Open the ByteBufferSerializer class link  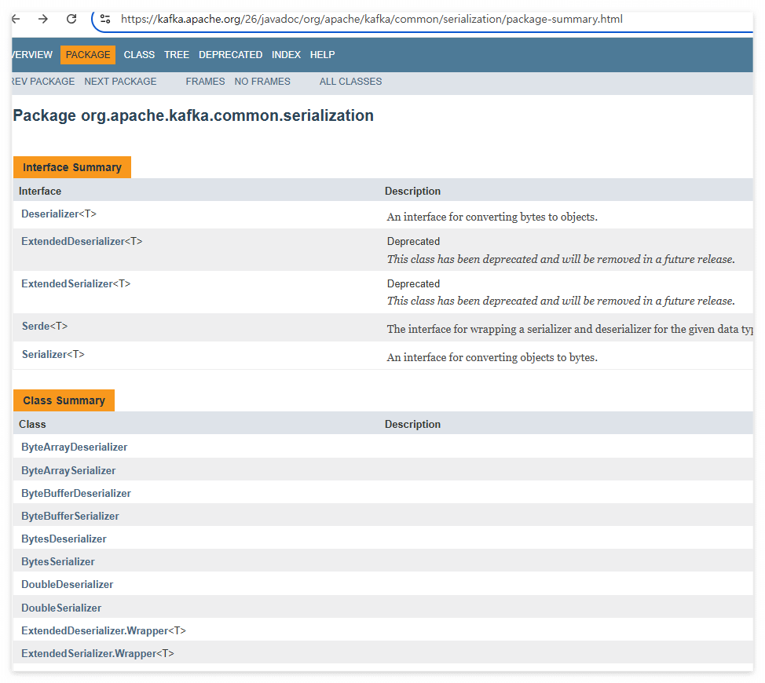pyautogui.click(x=70, y=516)
